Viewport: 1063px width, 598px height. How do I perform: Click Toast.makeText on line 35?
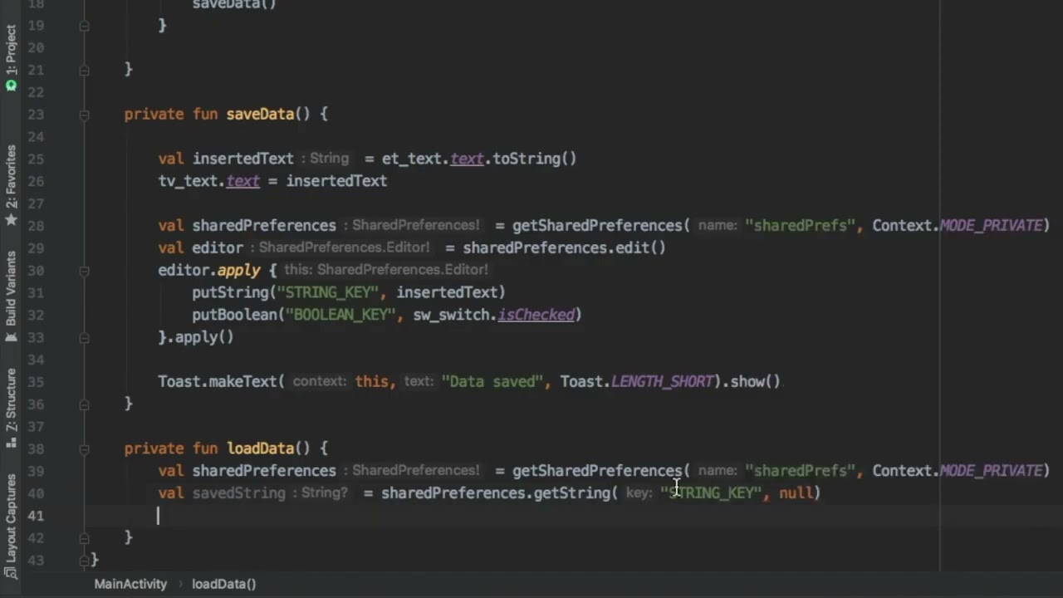(x=218, y=381)
